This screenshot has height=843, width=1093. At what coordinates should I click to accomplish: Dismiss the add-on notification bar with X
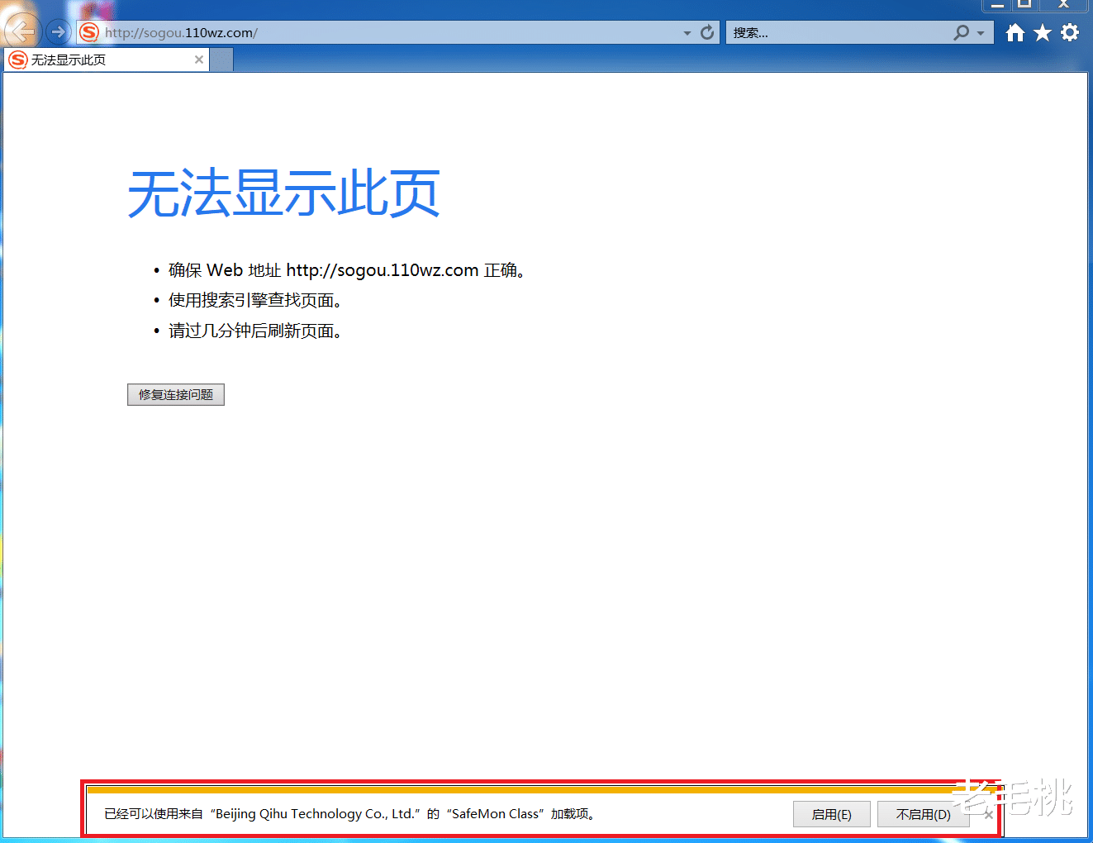coord(988,814)
